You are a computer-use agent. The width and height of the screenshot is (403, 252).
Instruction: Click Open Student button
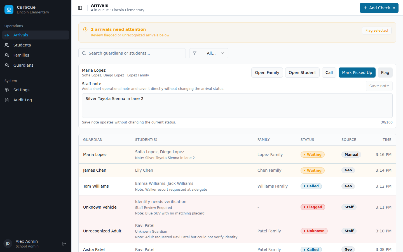[x=302, y=73]
